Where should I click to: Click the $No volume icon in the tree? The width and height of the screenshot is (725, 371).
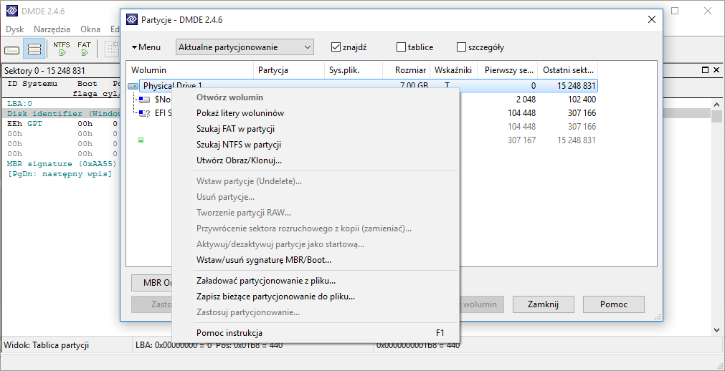144,100
